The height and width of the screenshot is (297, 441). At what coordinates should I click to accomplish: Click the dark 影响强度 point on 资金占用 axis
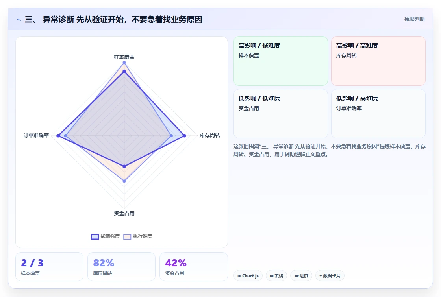(124, 166)
